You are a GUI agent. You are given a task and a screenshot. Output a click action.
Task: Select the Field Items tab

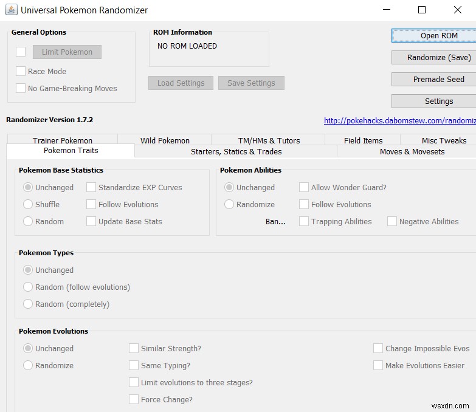[x=363, y=140]
